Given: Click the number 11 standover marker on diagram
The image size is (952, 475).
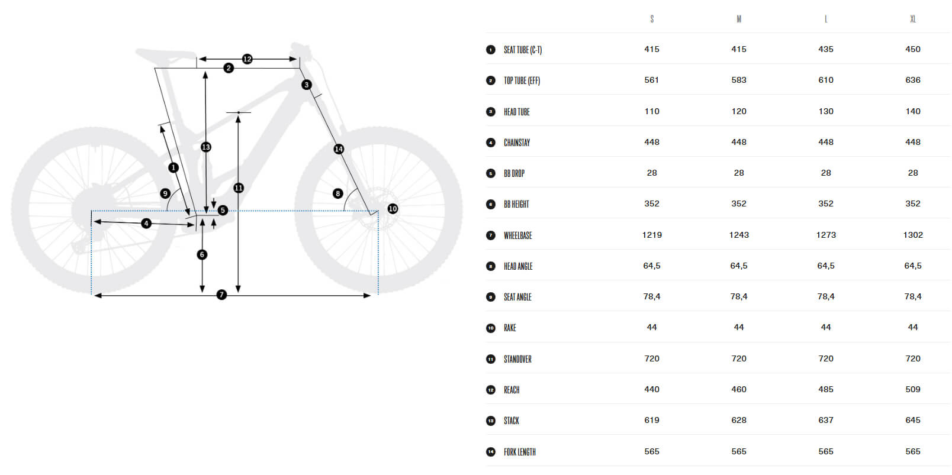Looking at the screenshot, I should tap(239, 188).
